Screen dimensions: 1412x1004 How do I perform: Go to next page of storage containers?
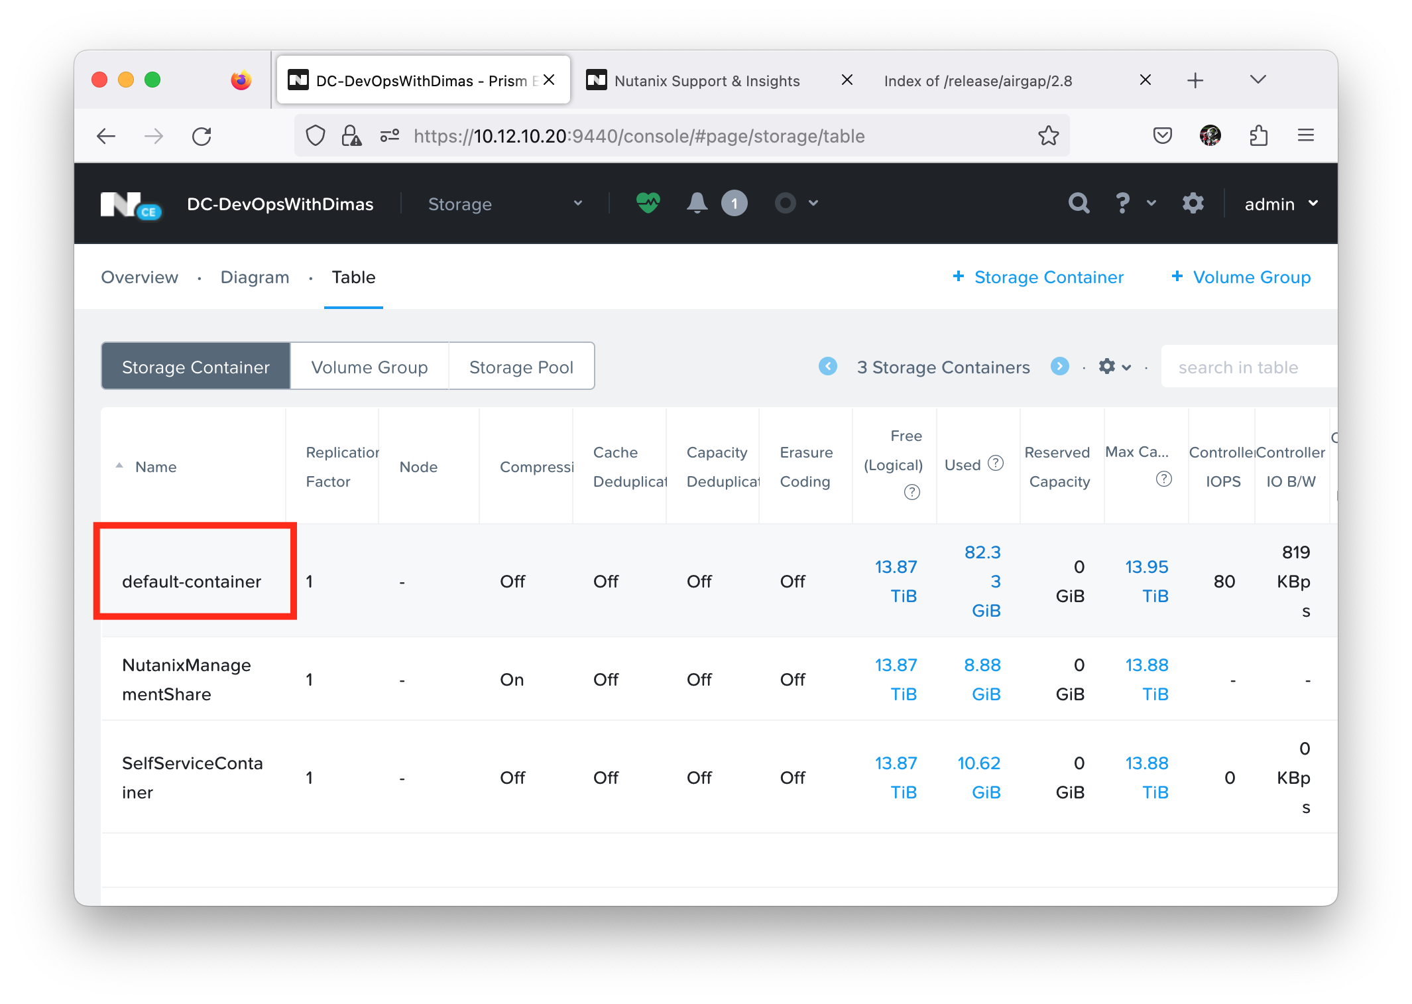click(x=1059, y=366)
